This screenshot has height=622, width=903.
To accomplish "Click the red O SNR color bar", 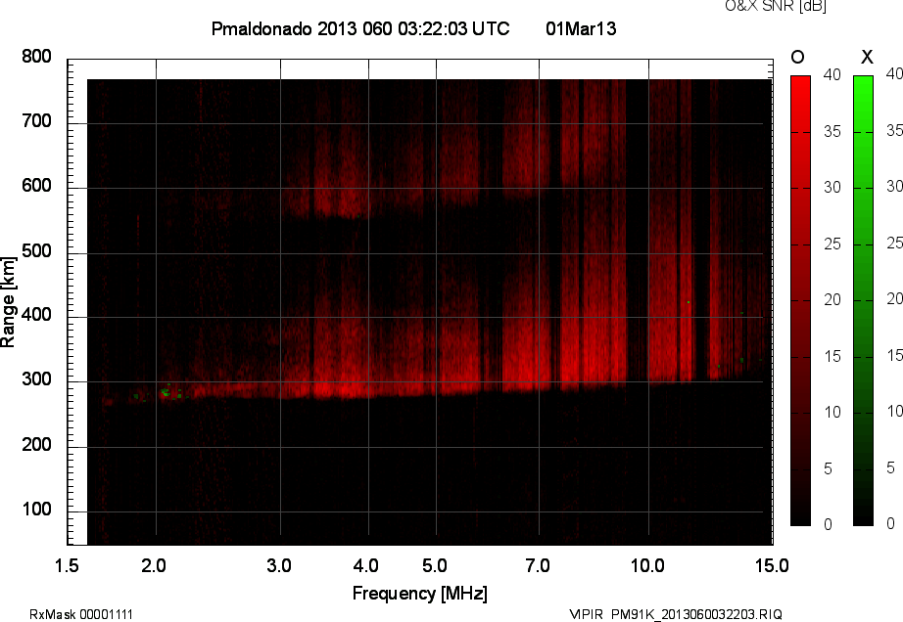I will (800, 299).
